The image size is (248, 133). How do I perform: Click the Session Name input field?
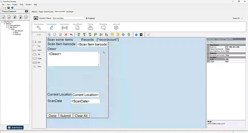tap(68, 18)
